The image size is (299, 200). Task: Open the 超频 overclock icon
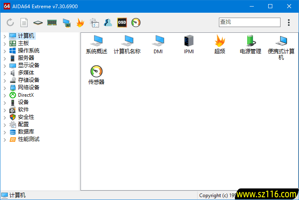pyautogui.click(x=220, y=45)
